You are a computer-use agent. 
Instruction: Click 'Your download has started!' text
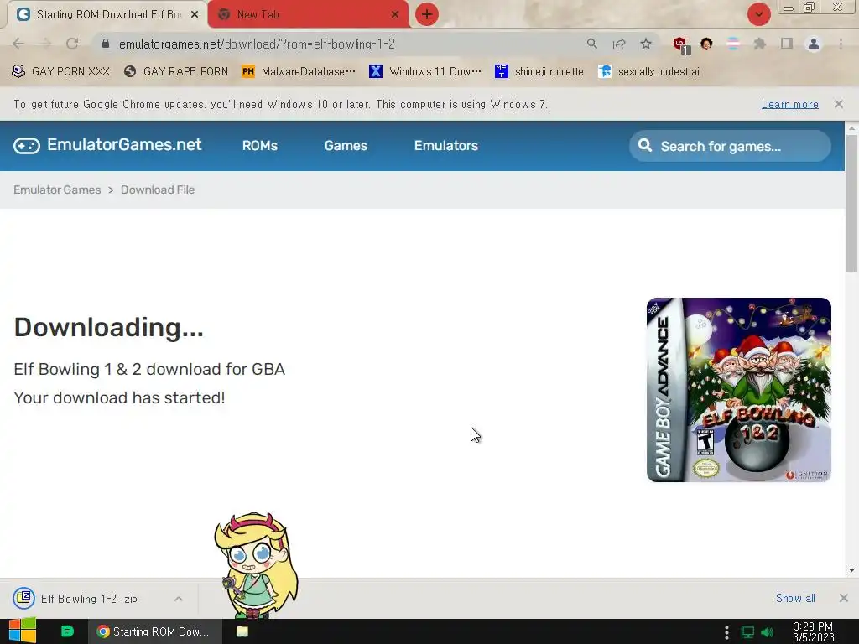click(119, 397)
